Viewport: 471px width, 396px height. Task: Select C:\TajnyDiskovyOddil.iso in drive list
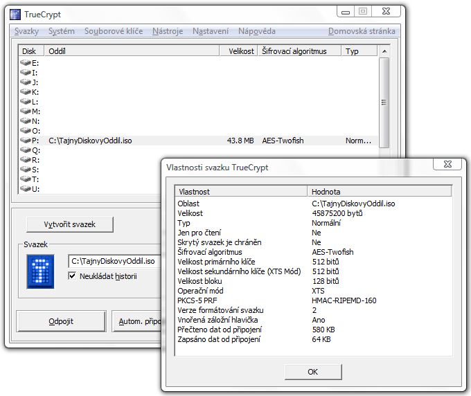pyautogui.click(x=90, y=141)
